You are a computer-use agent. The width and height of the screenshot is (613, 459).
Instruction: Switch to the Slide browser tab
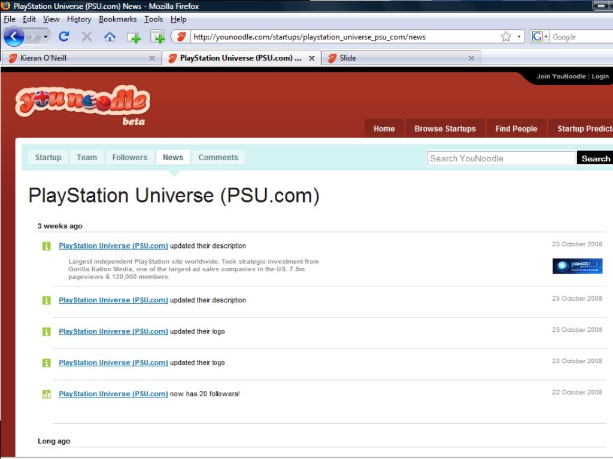(401, 58)
